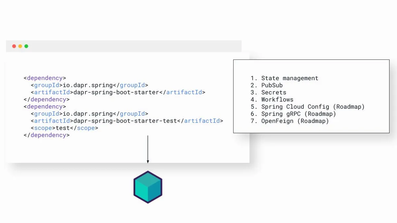The width and height of the screenshot is (397, 223).
Task: Click the downward arrow above the cube
Action: pyautogui.click(x=148, y=149)
